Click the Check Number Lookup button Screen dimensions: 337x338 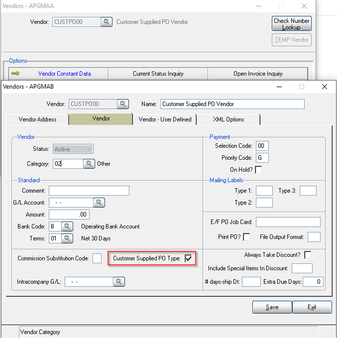pyautogui.click(x=291, y=24)
